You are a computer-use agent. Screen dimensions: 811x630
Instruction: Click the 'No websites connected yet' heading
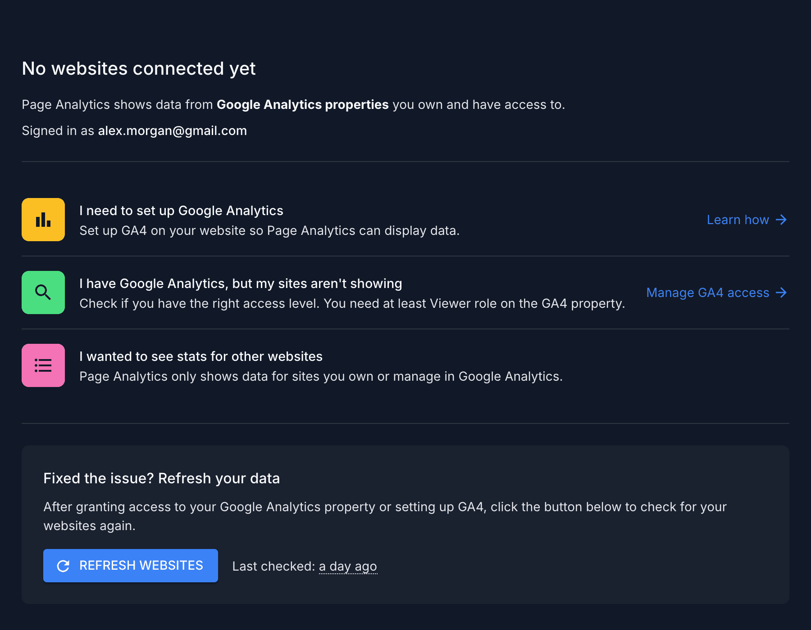139,68
